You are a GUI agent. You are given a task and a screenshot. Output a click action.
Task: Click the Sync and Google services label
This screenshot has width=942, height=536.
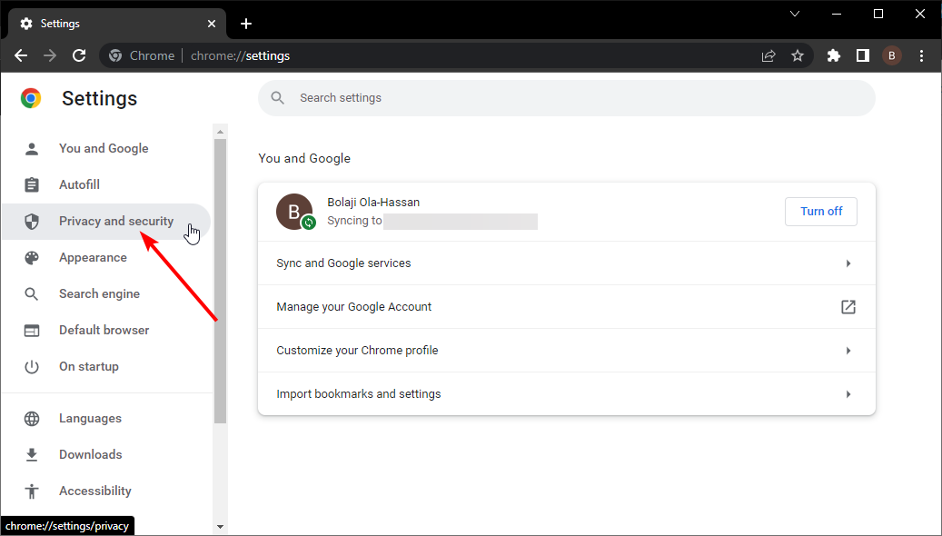coord(343,263)
